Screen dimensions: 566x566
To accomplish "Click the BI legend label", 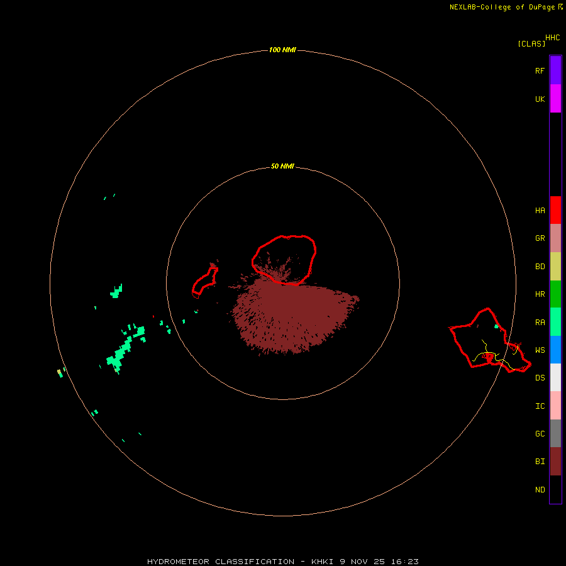I will click(x=540, y=462).
